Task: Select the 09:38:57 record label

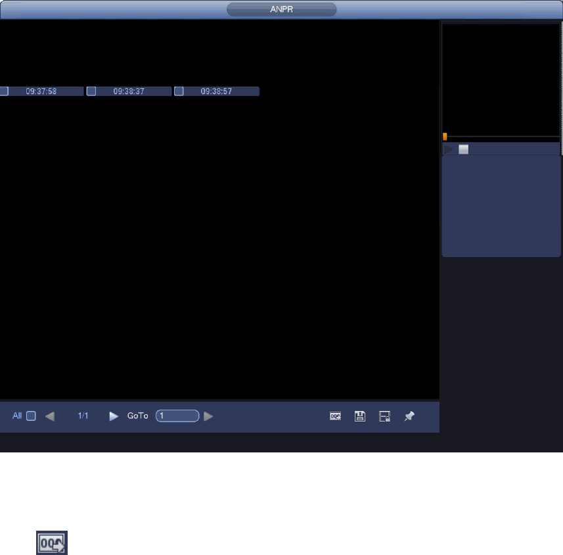Action: point(216,91)
